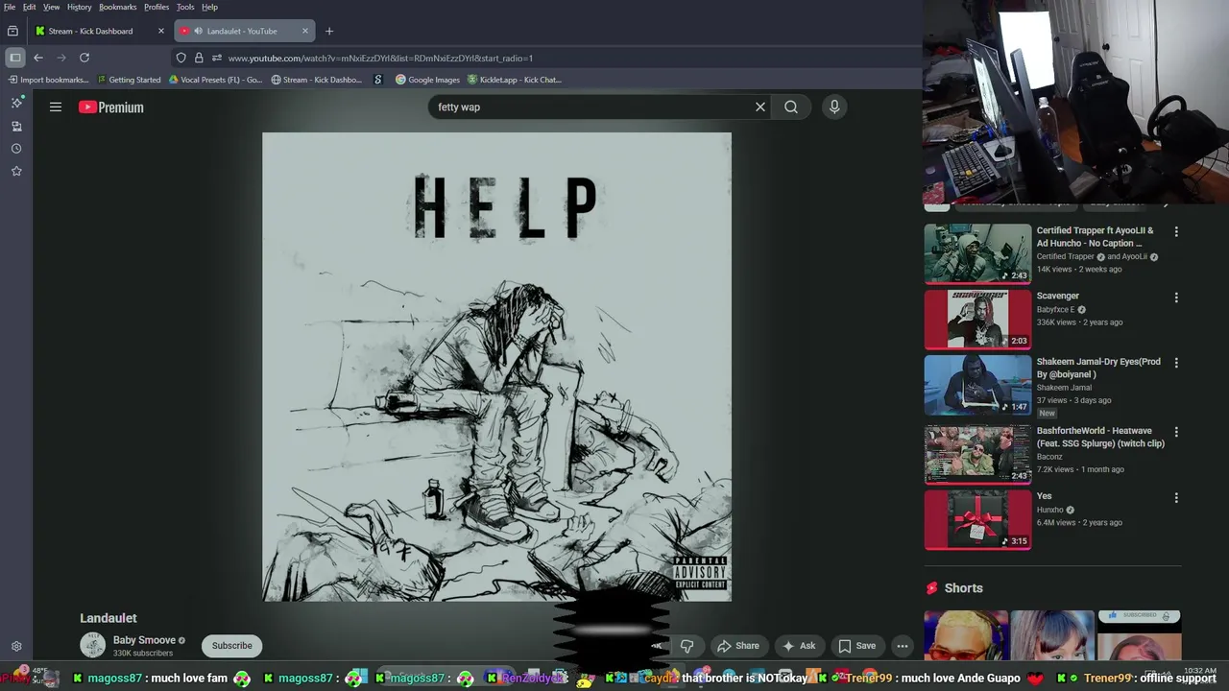Screen dimensions: 1229x691
Task: Open the History menu
Action: click(x=80, y=7)
